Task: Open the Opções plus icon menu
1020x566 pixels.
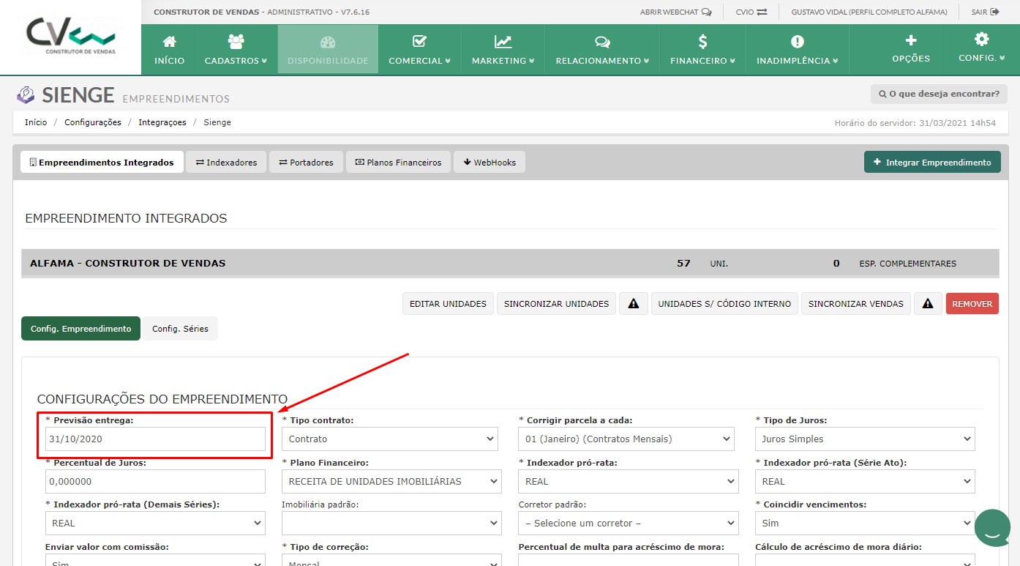Action: [x=911, y=49]
